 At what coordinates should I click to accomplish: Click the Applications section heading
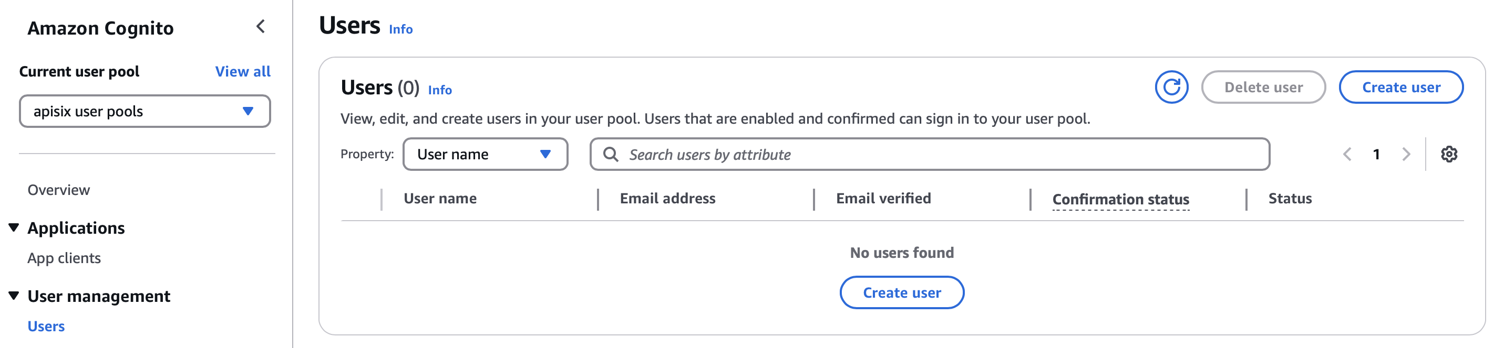pyautogui.click(x=76, y=227)
